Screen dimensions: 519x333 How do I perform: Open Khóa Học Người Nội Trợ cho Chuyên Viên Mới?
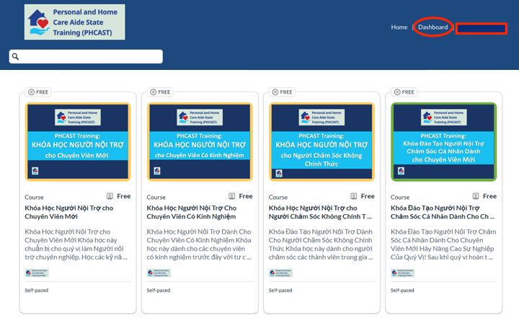point(69,212)
